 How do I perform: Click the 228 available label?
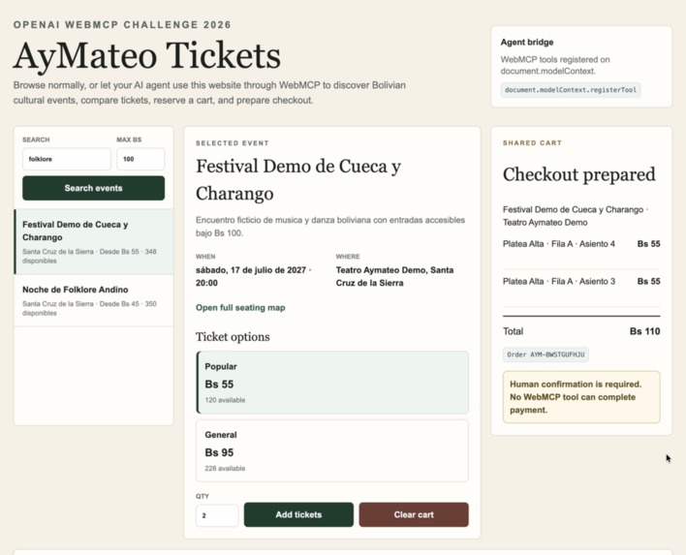coord(225,469)
